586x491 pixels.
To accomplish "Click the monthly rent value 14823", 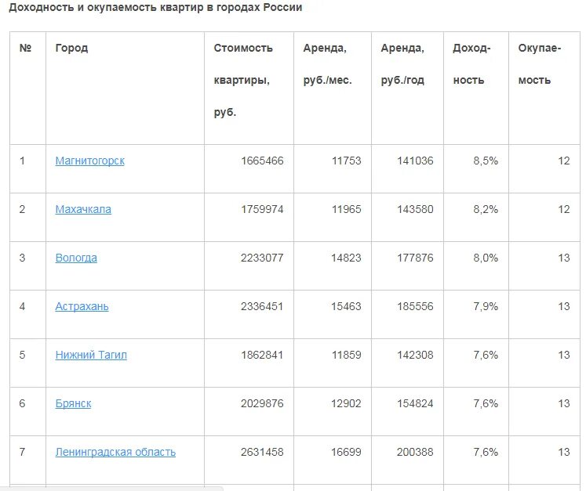I will pyautogui.click(x=346, y=258).
